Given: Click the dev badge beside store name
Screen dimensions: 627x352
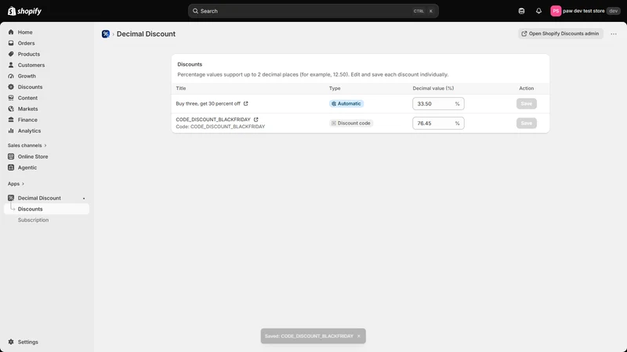Looking at the screenshot, I should (614, 11).
